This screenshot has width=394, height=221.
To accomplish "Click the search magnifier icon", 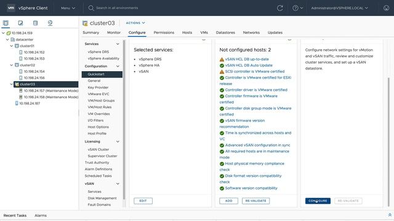I will 90,8.
